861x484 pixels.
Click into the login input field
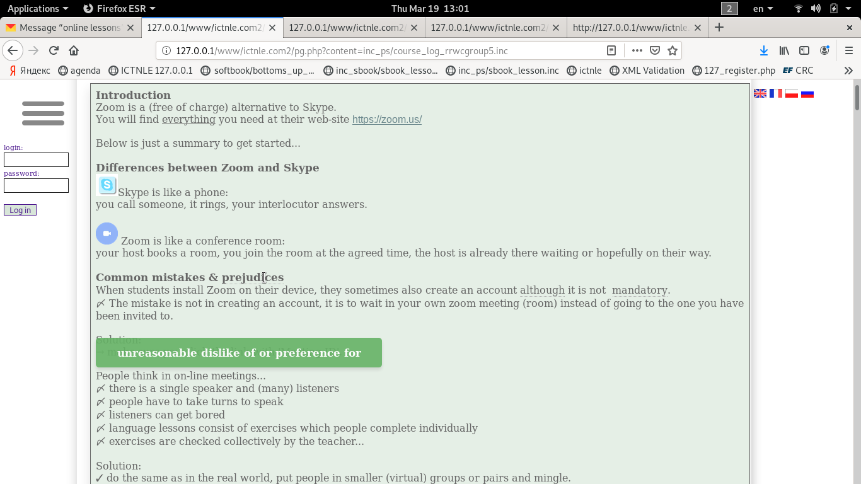(36, 159)
